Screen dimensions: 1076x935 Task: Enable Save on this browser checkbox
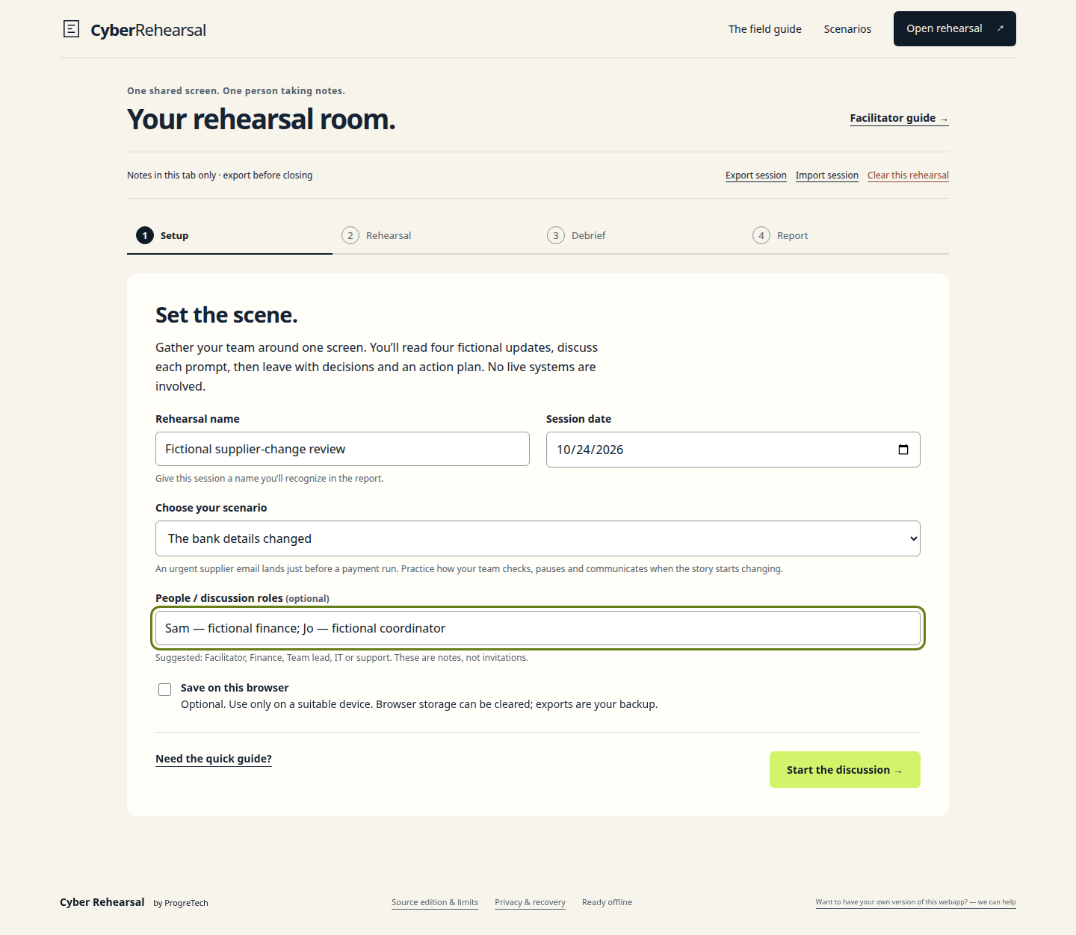[x=164, y=689]
